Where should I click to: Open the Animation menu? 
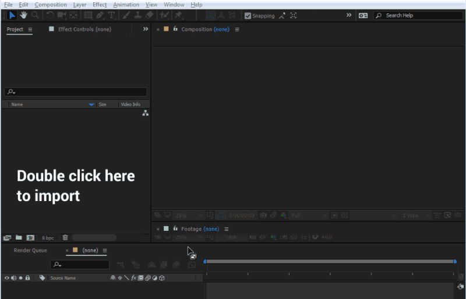tap(126, 5)
